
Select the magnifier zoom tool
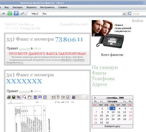point(24,97)
